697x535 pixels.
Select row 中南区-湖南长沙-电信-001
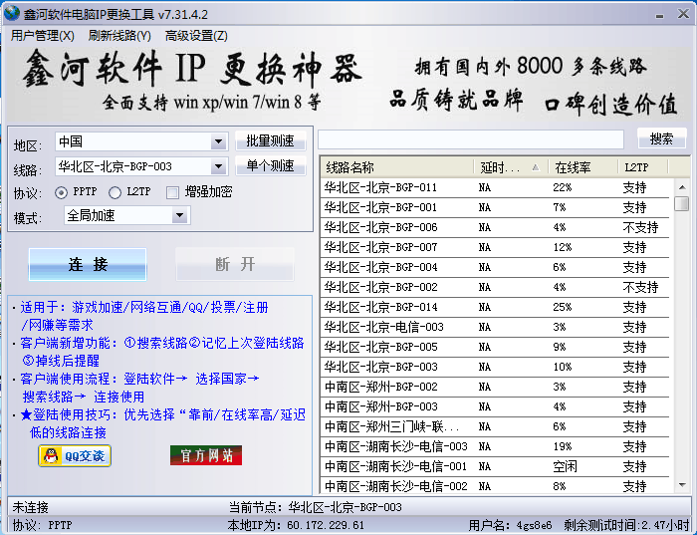[x=495, y=466]
